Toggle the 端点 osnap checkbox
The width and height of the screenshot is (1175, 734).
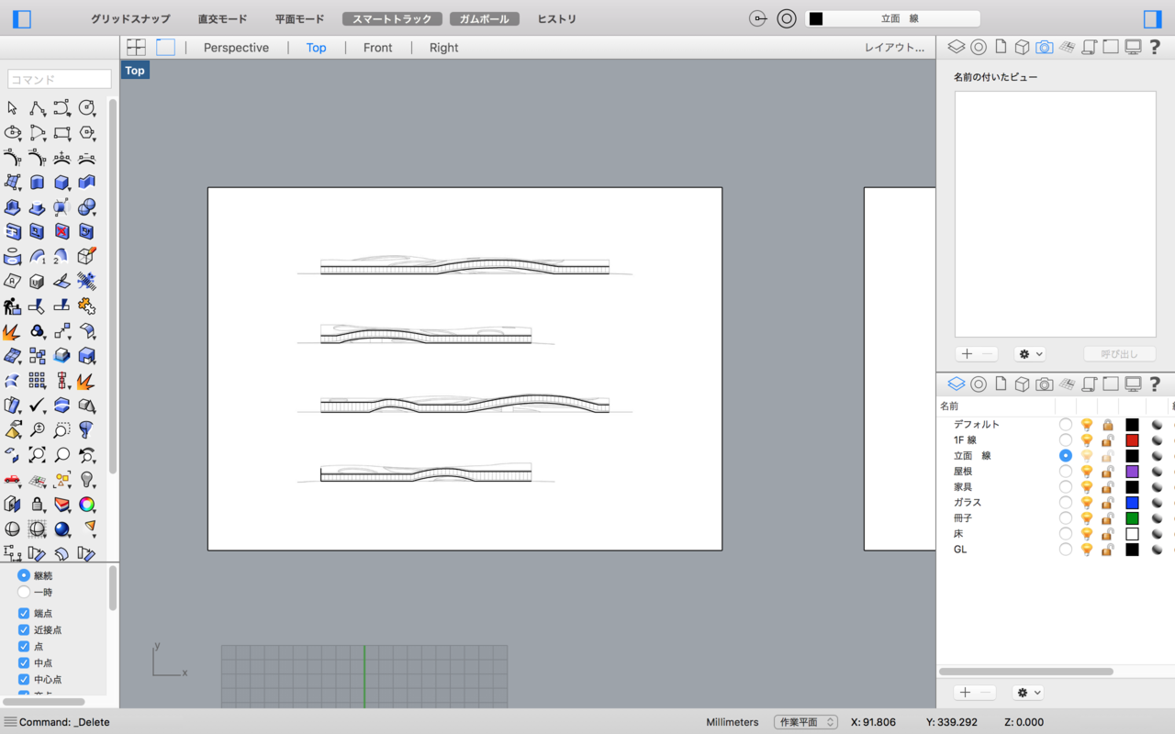pos(24,613)
